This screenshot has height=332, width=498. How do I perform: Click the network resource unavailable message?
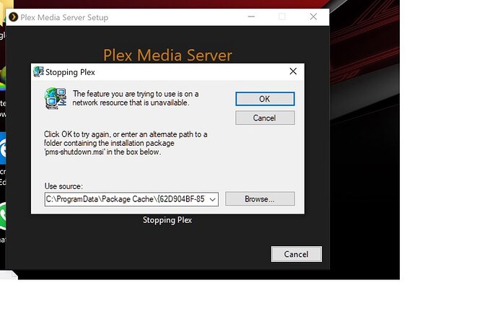coord(135,98)
